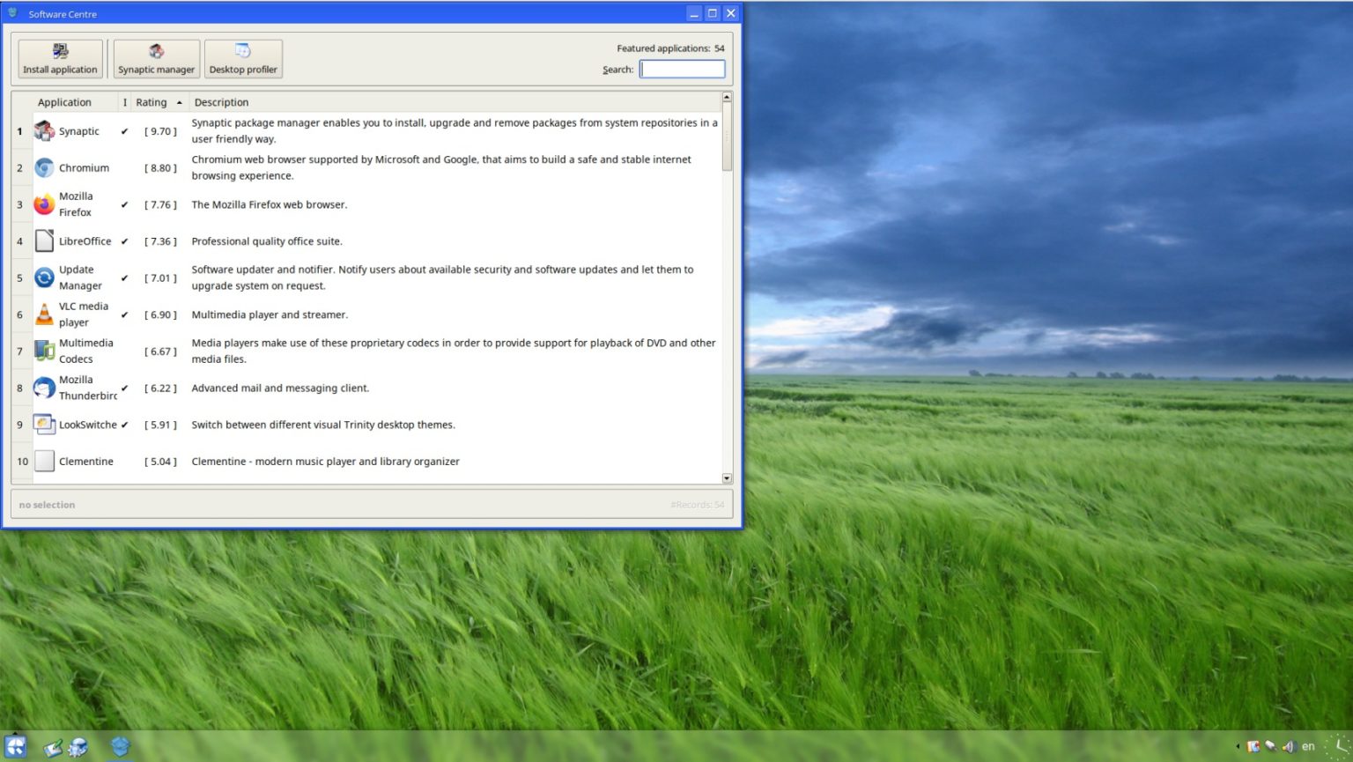Click the Update Manager icon
The width and height of the screenshot is (1353, 762).
click(44, 278)
